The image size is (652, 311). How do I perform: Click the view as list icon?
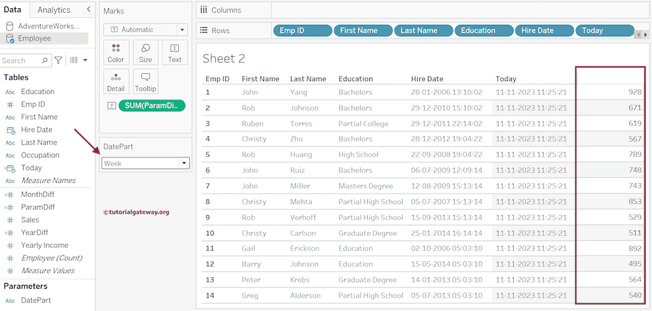[74, 61]
